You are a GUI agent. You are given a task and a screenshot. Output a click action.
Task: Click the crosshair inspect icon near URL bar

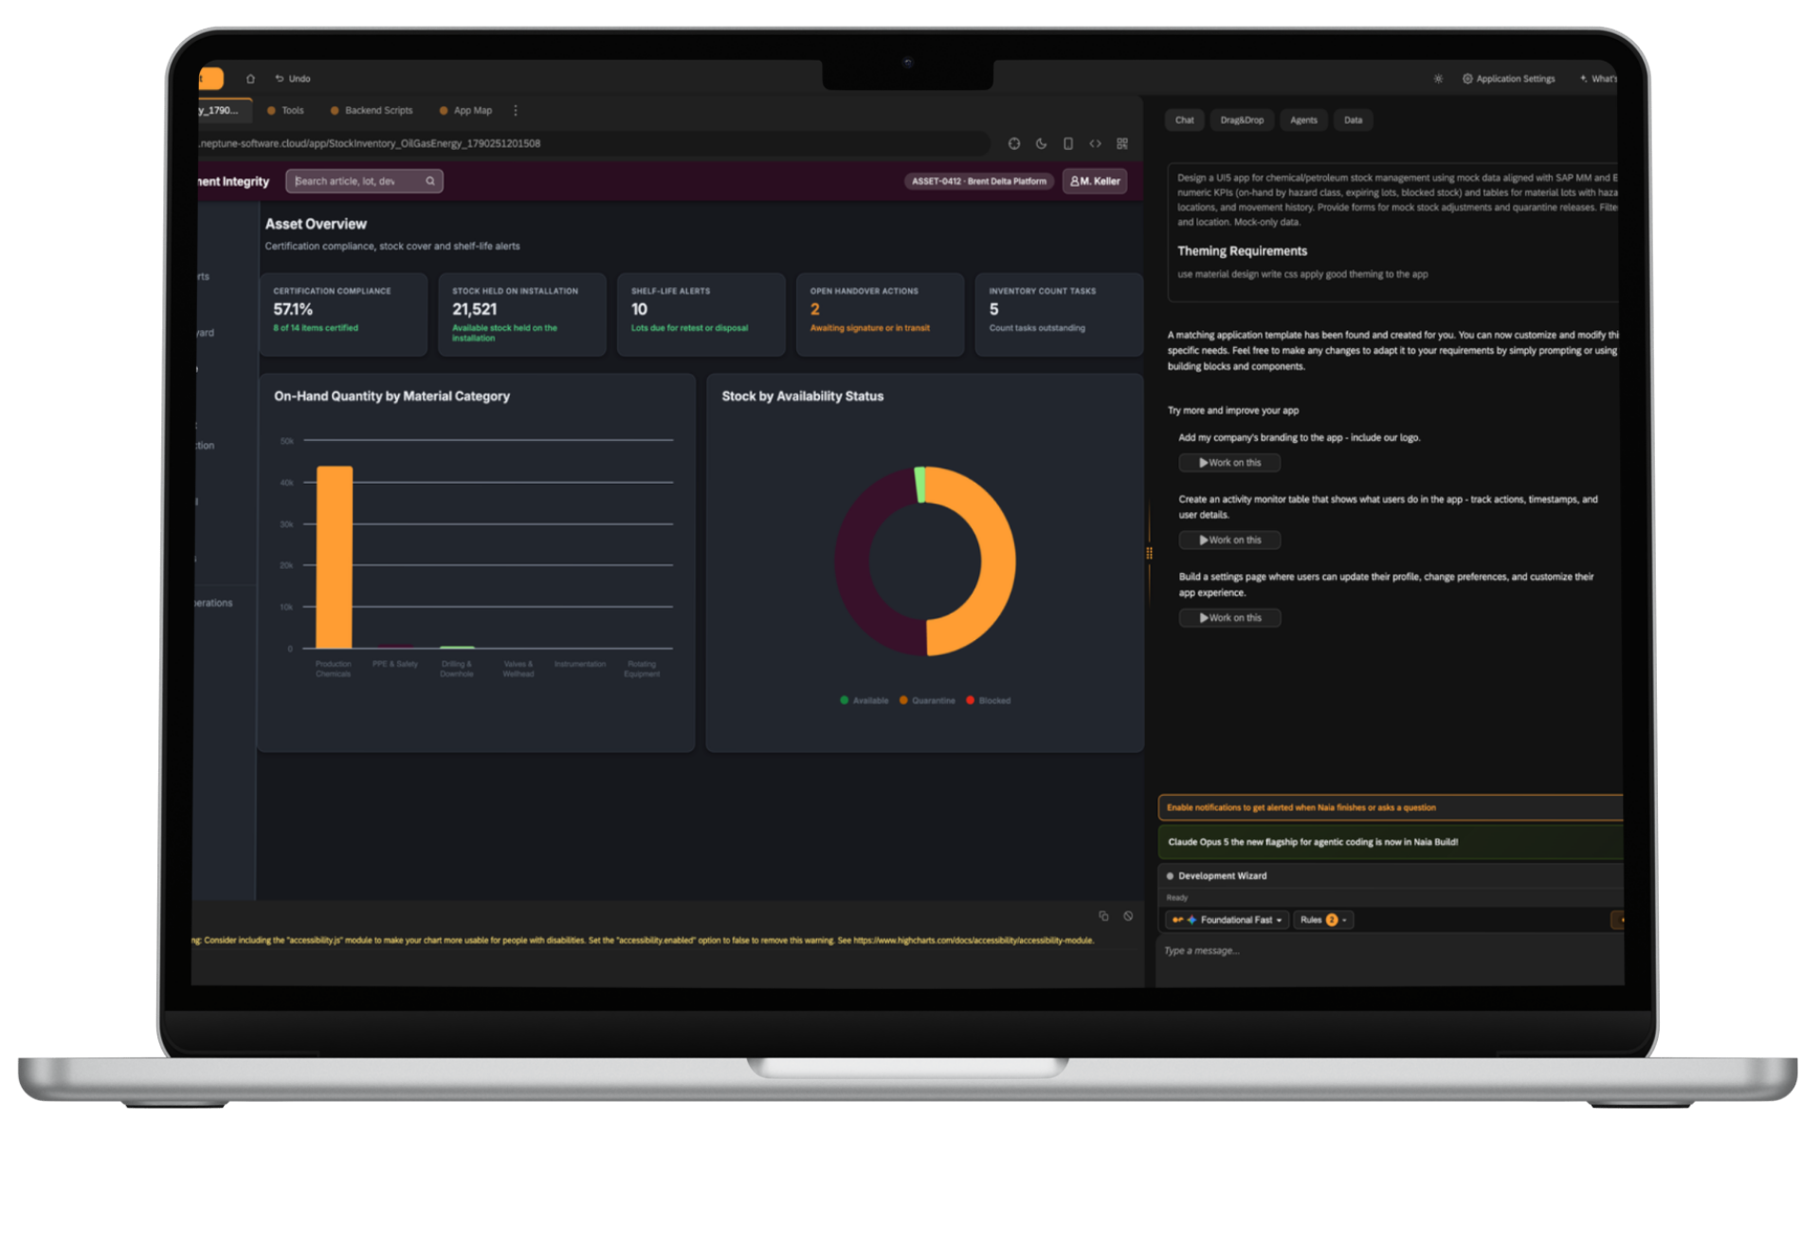pyautogui.click(x=1014, y=144)
